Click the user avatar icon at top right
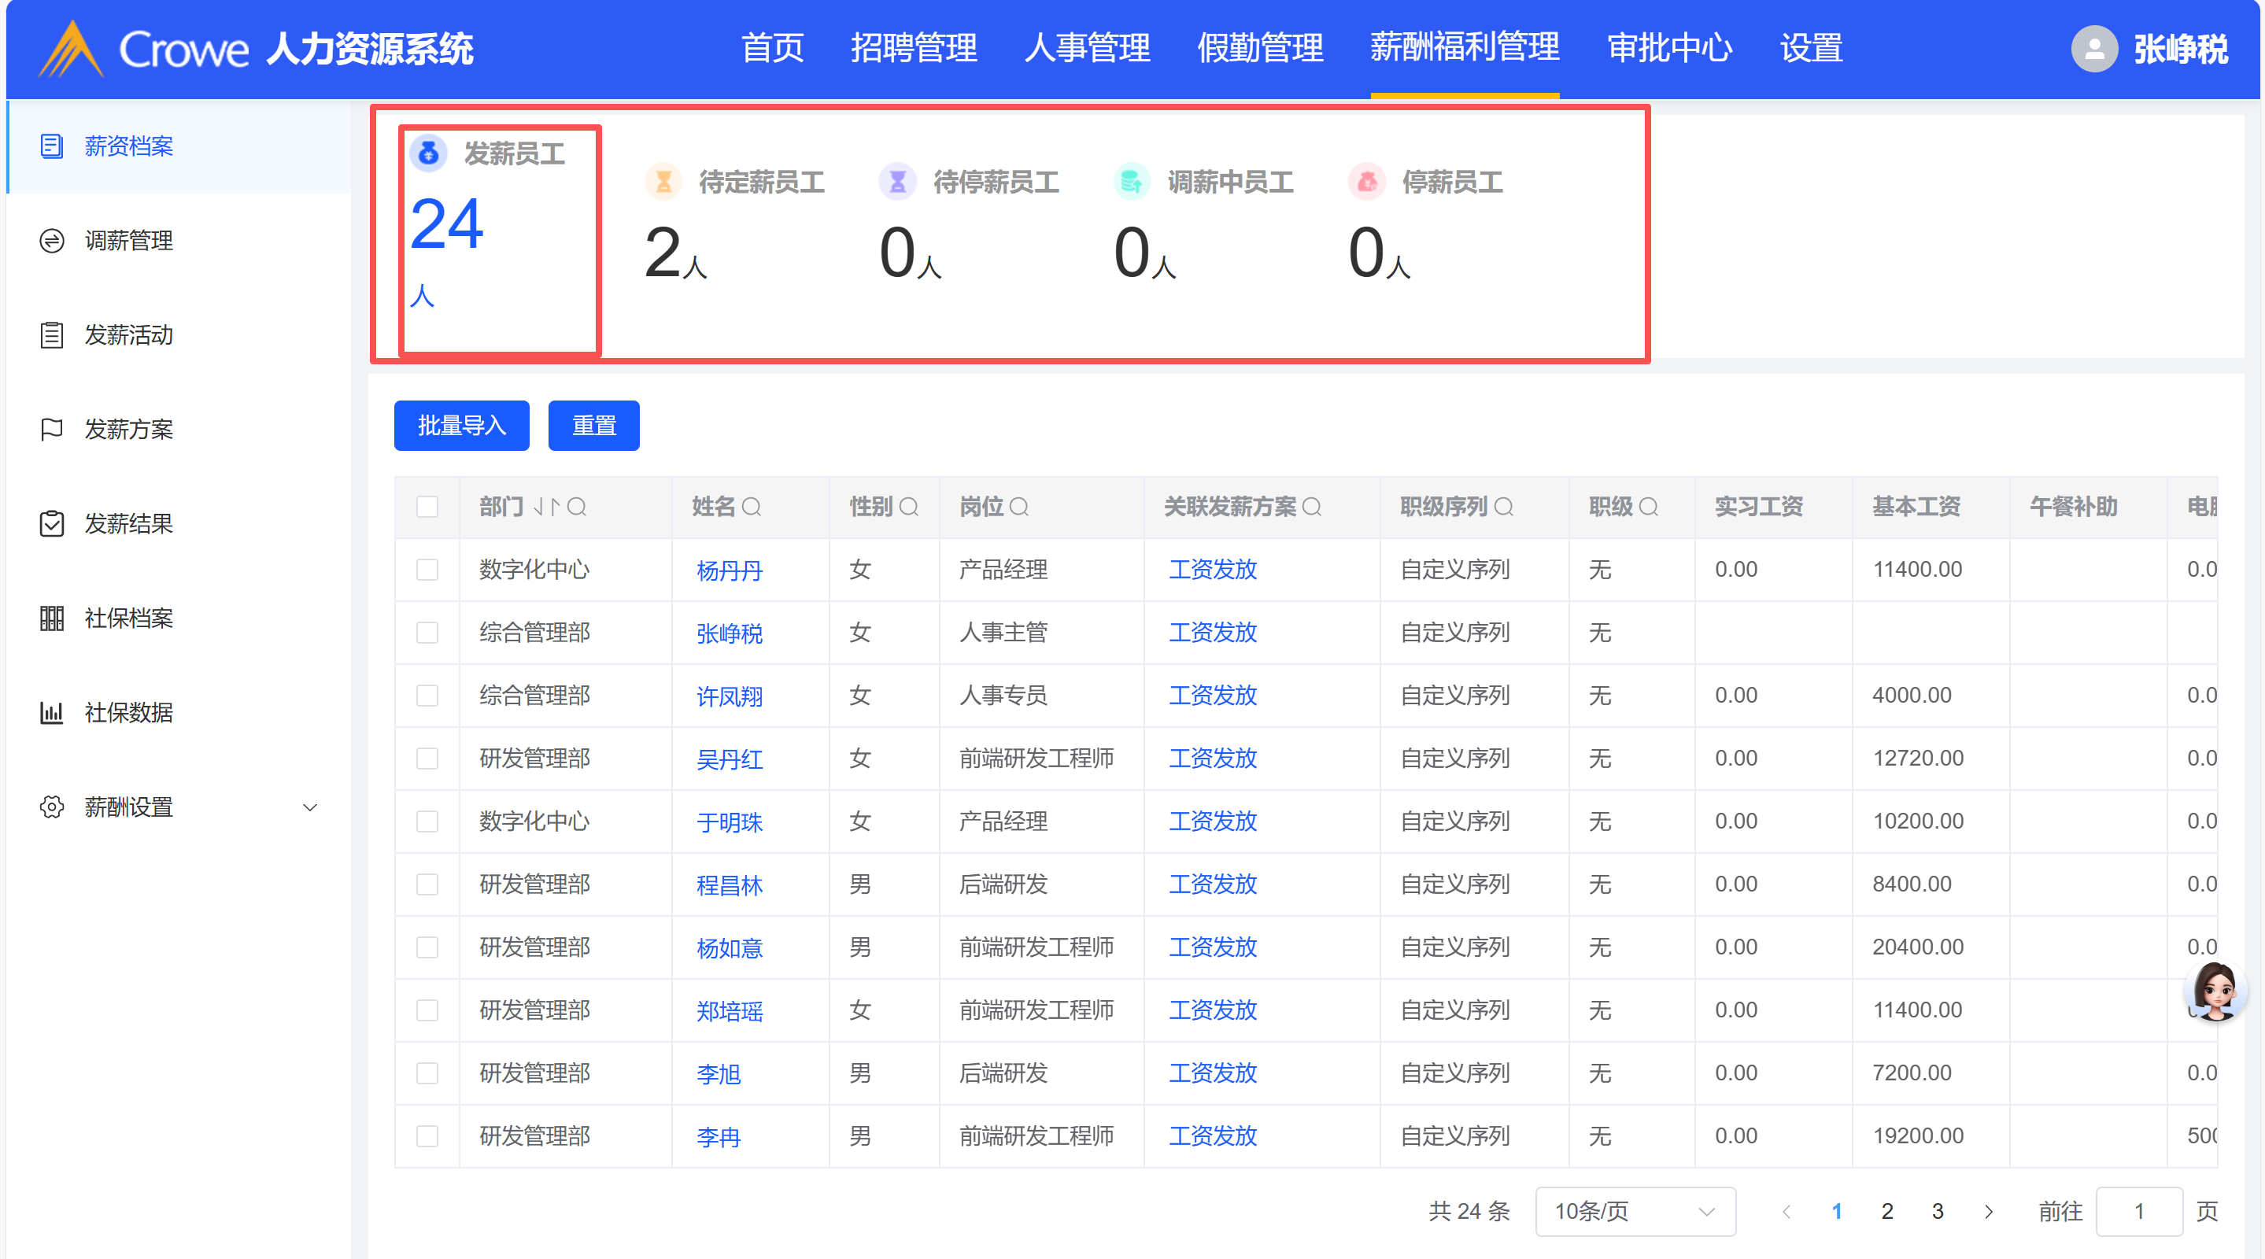Viewport: 2265px width, 1259px height. coord(2094,48)
